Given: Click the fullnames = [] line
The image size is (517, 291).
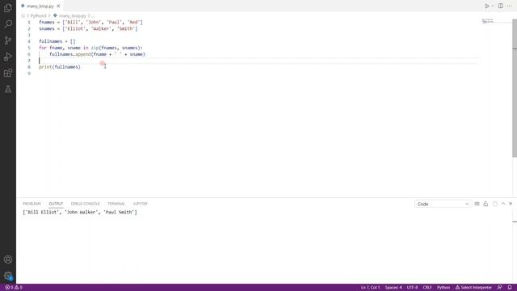Looking at the screenshot, I should coord(57,41).
